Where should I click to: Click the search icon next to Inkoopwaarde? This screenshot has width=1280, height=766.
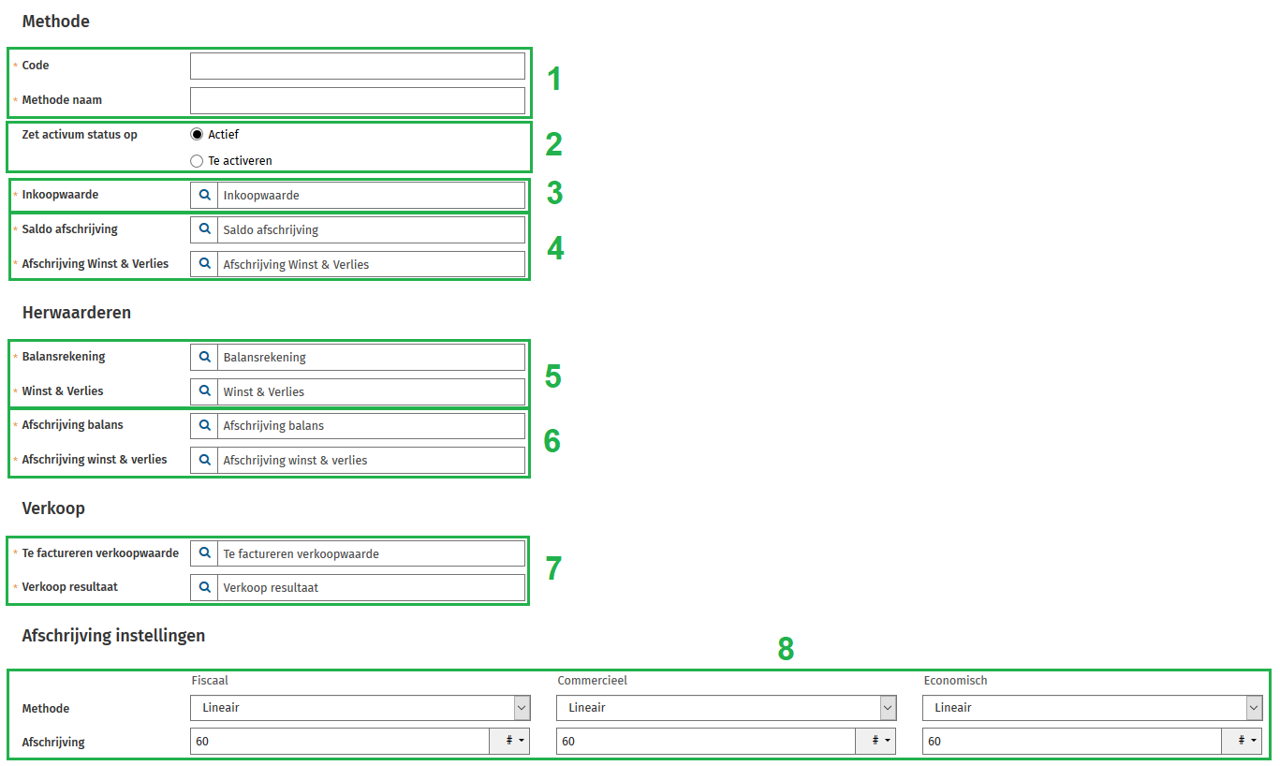[x=204, y=195]
